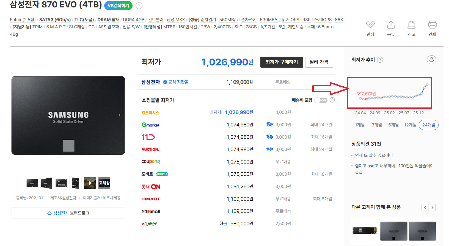This screenshot has width=449, height=246.
Task: Open the M.2 SSD related product
Action: (365, 230)
